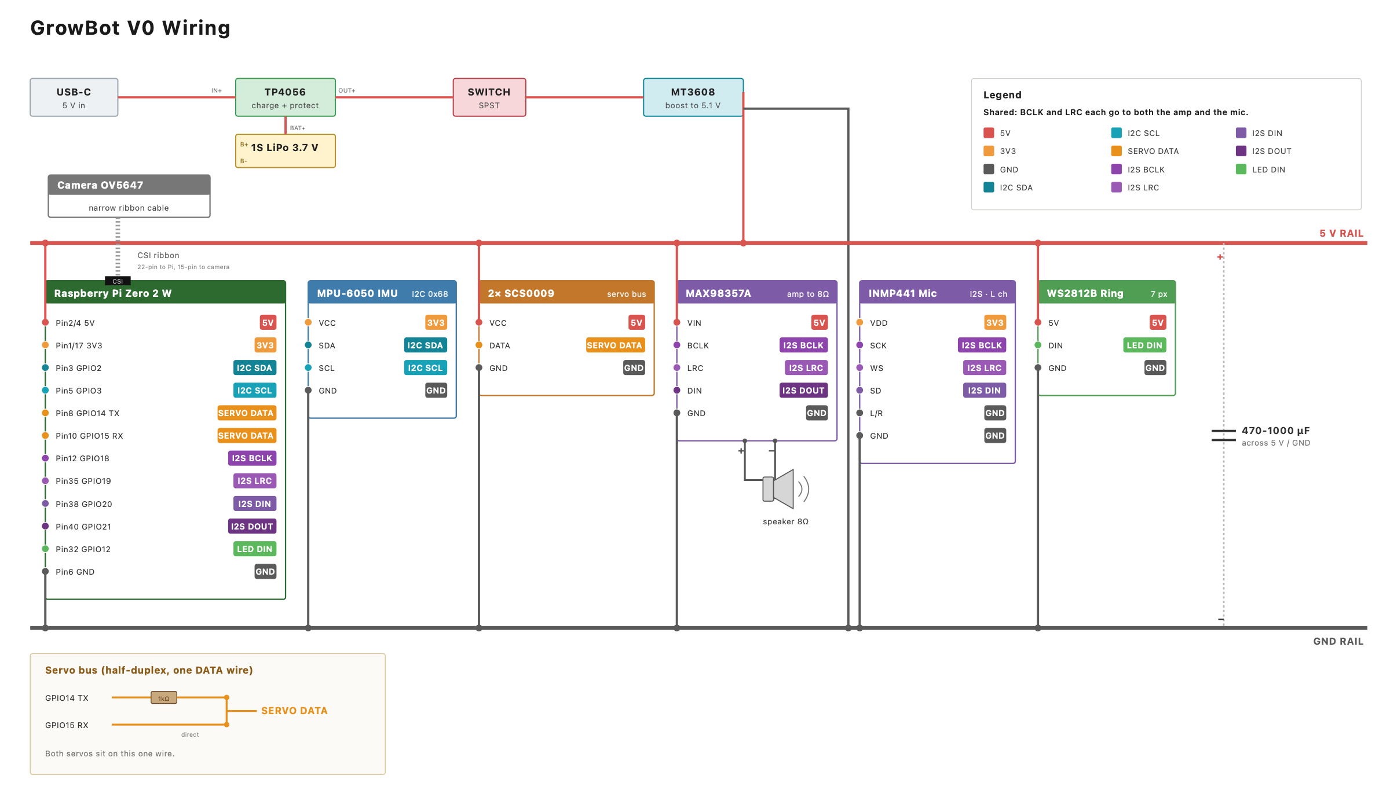The height and width of the screenshot is (794, 1390).
Task: Click the I2S DIN legend swatch
Action: pos(1241,133)
